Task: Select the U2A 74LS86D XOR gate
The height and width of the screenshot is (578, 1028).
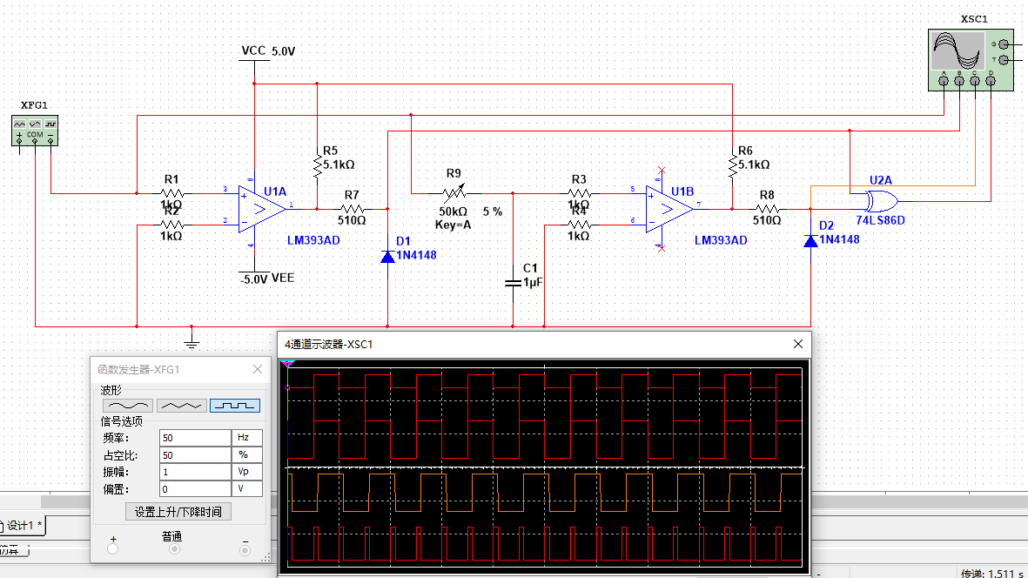Action: tap(881, 200)
